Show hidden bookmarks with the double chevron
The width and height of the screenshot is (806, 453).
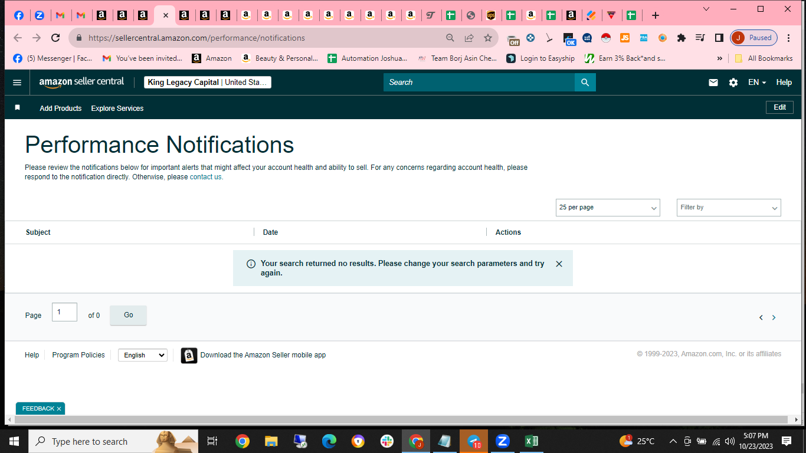pyautogui.click(x=720, y=58)
